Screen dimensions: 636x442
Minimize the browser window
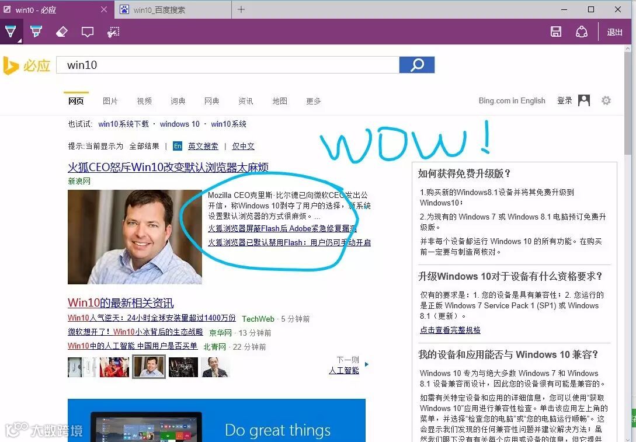coord(564,9)
